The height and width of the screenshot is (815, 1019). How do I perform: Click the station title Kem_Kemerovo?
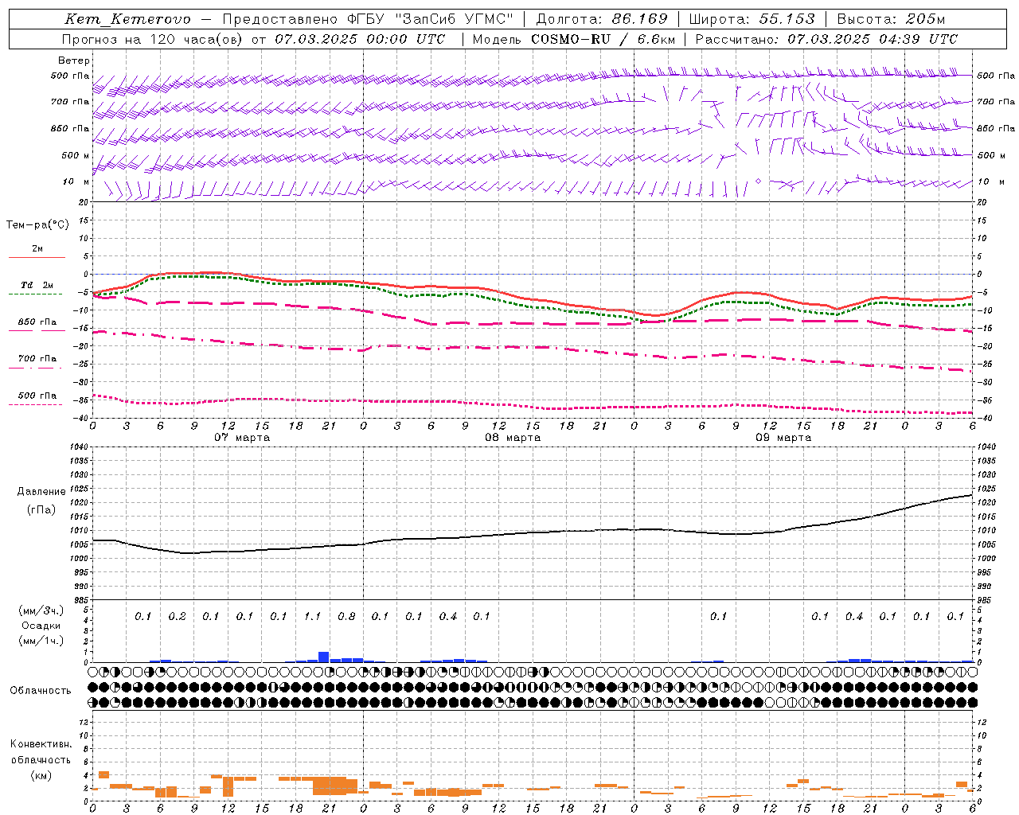(x=127, y=19)
